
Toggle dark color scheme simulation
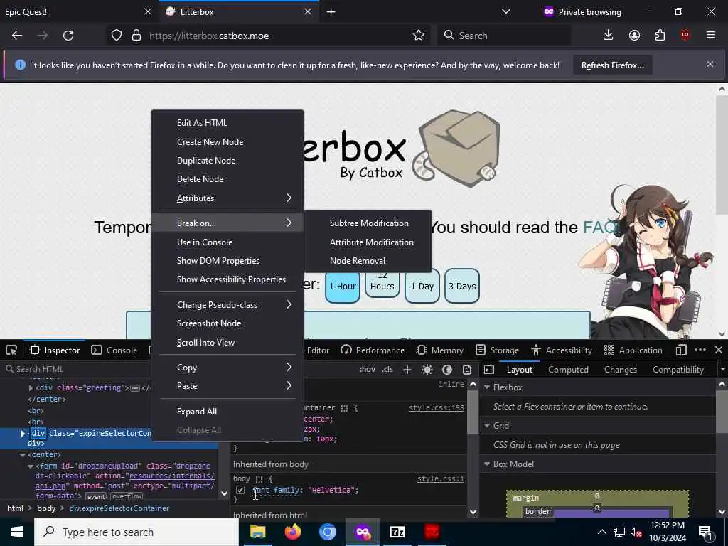(447, 370)
